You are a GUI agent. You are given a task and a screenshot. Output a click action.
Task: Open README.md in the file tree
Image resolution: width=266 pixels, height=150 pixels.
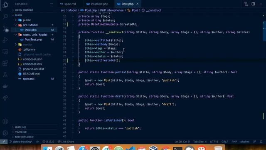point(31,74)
